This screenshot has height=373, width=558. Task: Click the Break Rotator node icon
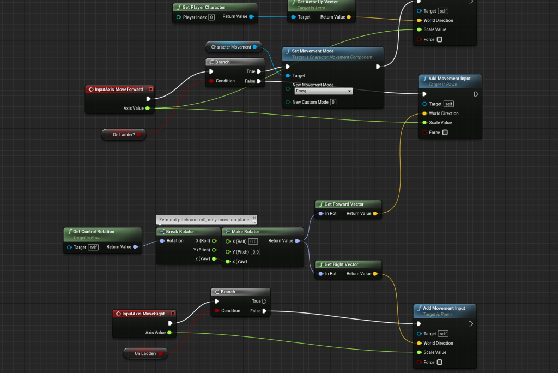tap(161, 232)
